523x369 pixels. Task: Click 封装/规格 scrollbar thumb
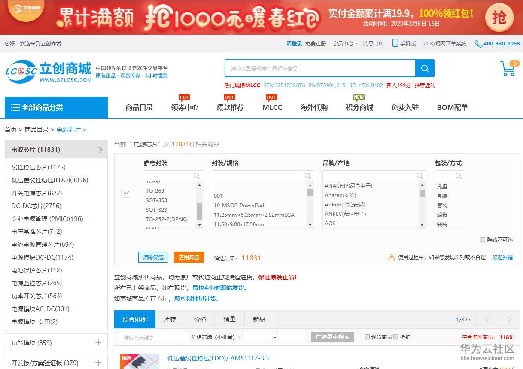click(x=310, y=192)
